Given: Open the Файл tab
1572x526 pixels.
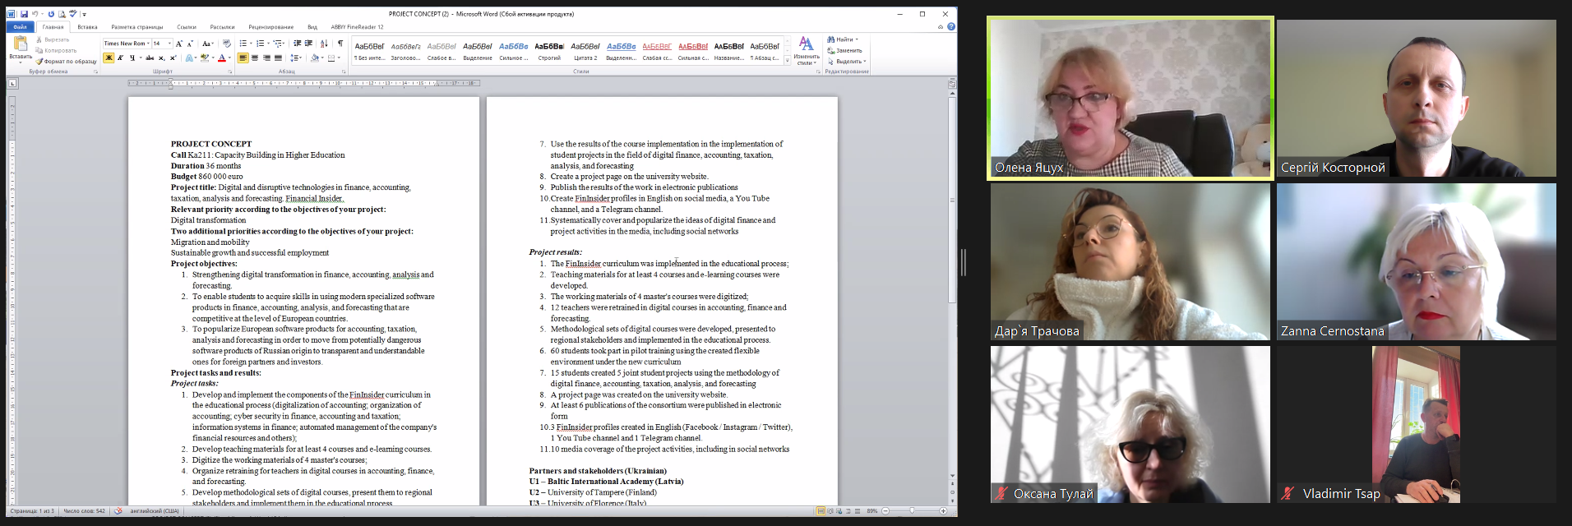Looking at the screenshot, I should click(x=20, y=27).
